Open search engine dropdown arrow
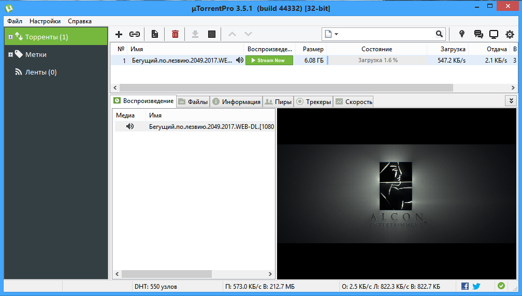Screen dimensions: 522x296 (336, 34)
